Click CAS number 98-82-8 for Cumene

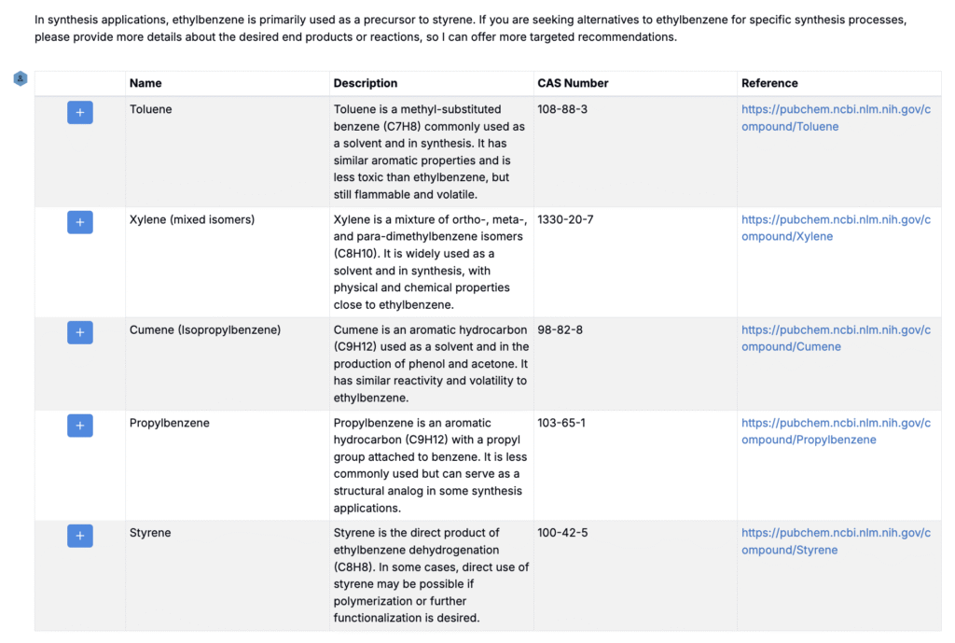(559, 329)
